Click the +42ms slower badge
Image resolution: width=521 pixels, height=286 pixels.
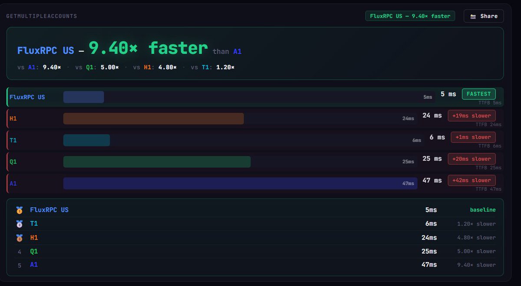pos(472,180)
